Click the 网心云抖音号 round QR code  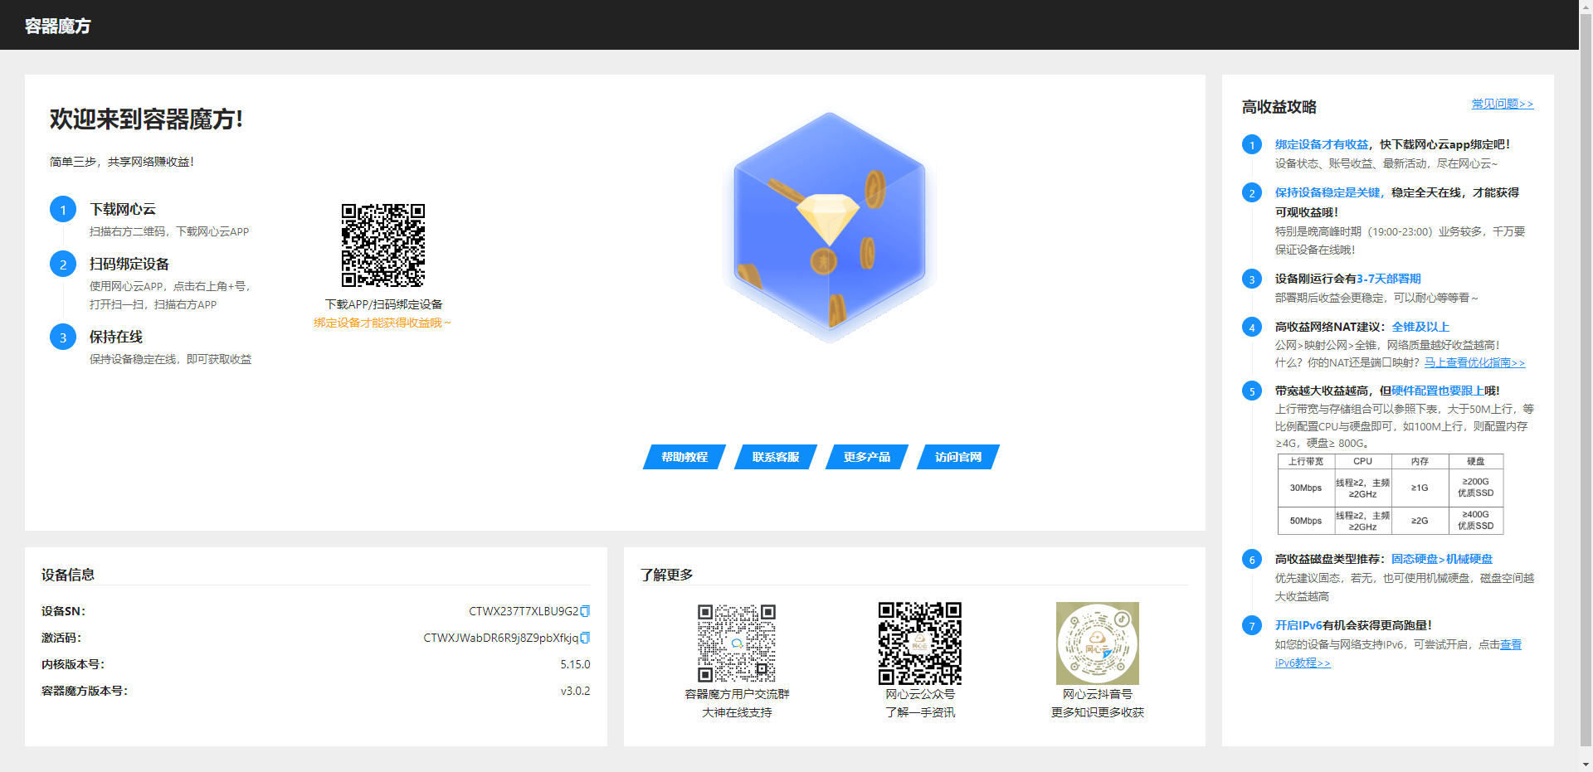(x=1098, y=643)
